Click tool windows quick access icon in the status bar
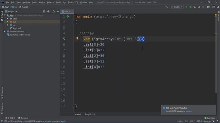 [2, 121]
